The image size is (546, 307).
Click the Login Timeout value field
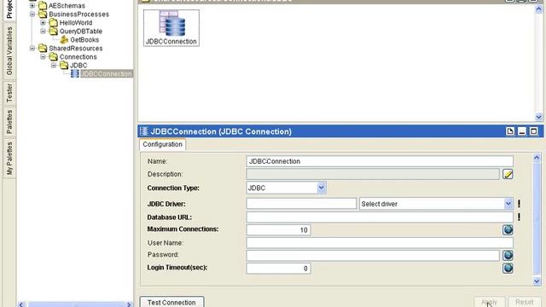278,269
